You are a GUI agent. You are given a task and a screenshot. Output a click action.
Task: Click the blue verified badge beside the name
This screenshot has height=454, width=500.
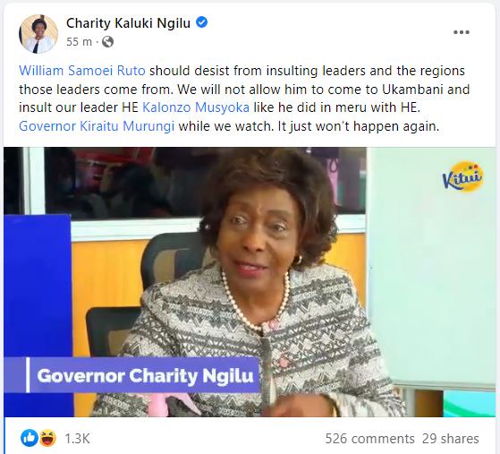pos(201,22)
